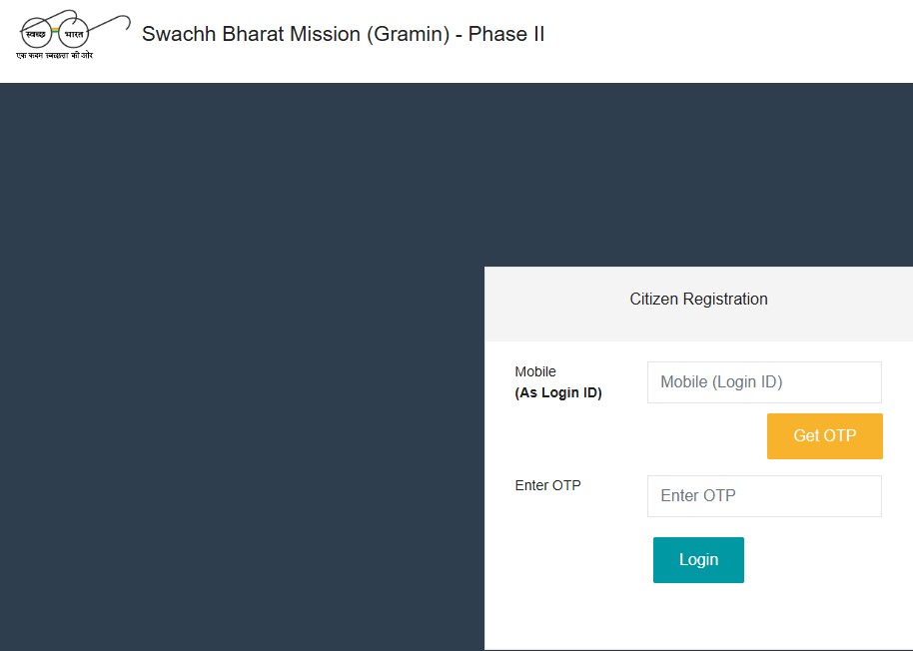This screenshot has height=651, width=913.
Task: Click the 'Phase II' text in title
Action: point(506,34)
